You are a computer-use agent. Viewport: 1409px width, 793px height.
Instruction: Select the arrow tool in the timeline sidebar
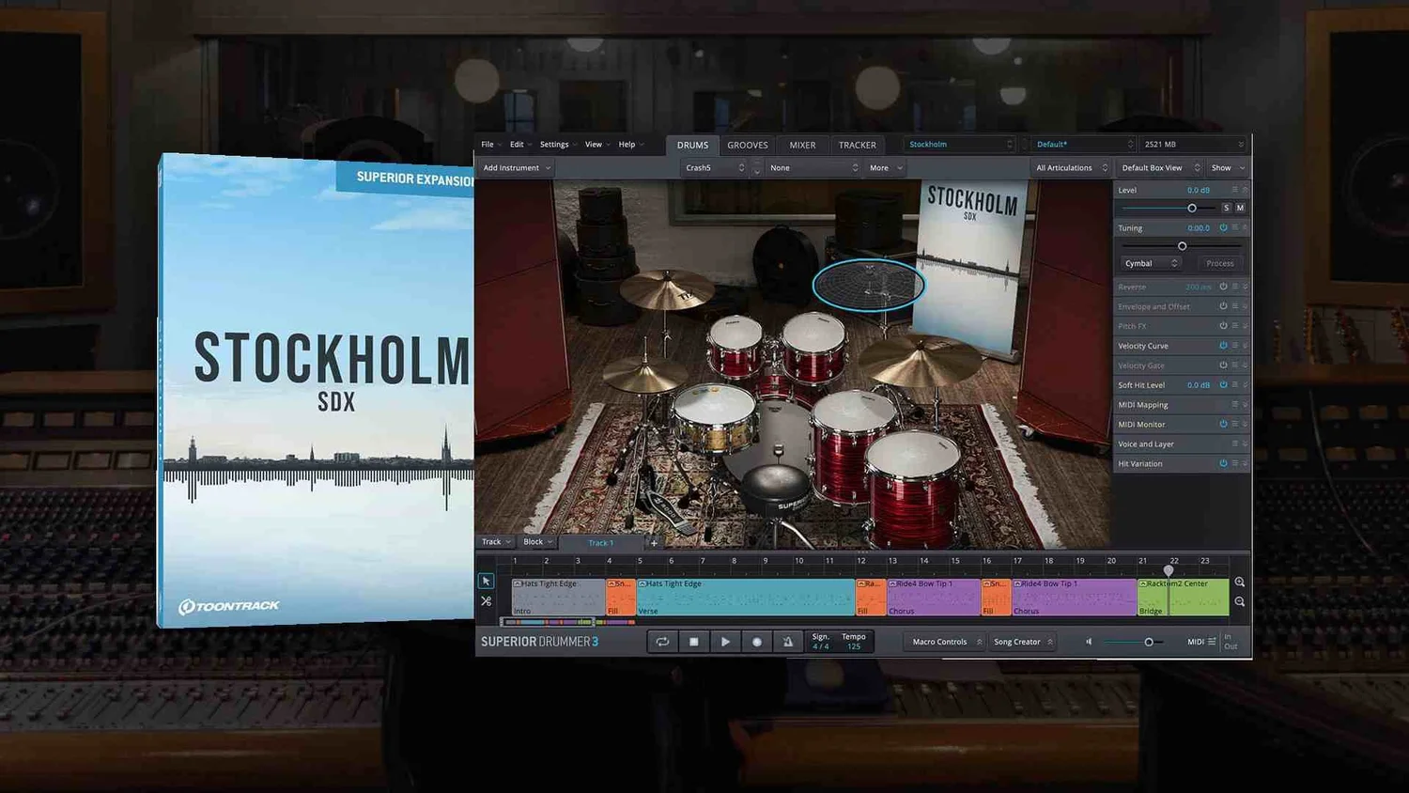486,581
